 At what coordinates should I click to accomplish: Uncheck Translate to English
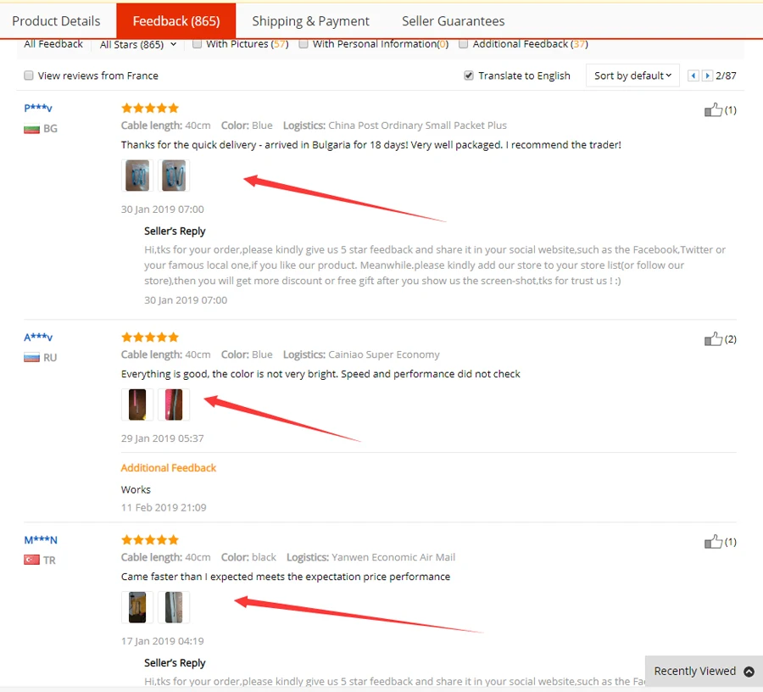coord(469,75)
